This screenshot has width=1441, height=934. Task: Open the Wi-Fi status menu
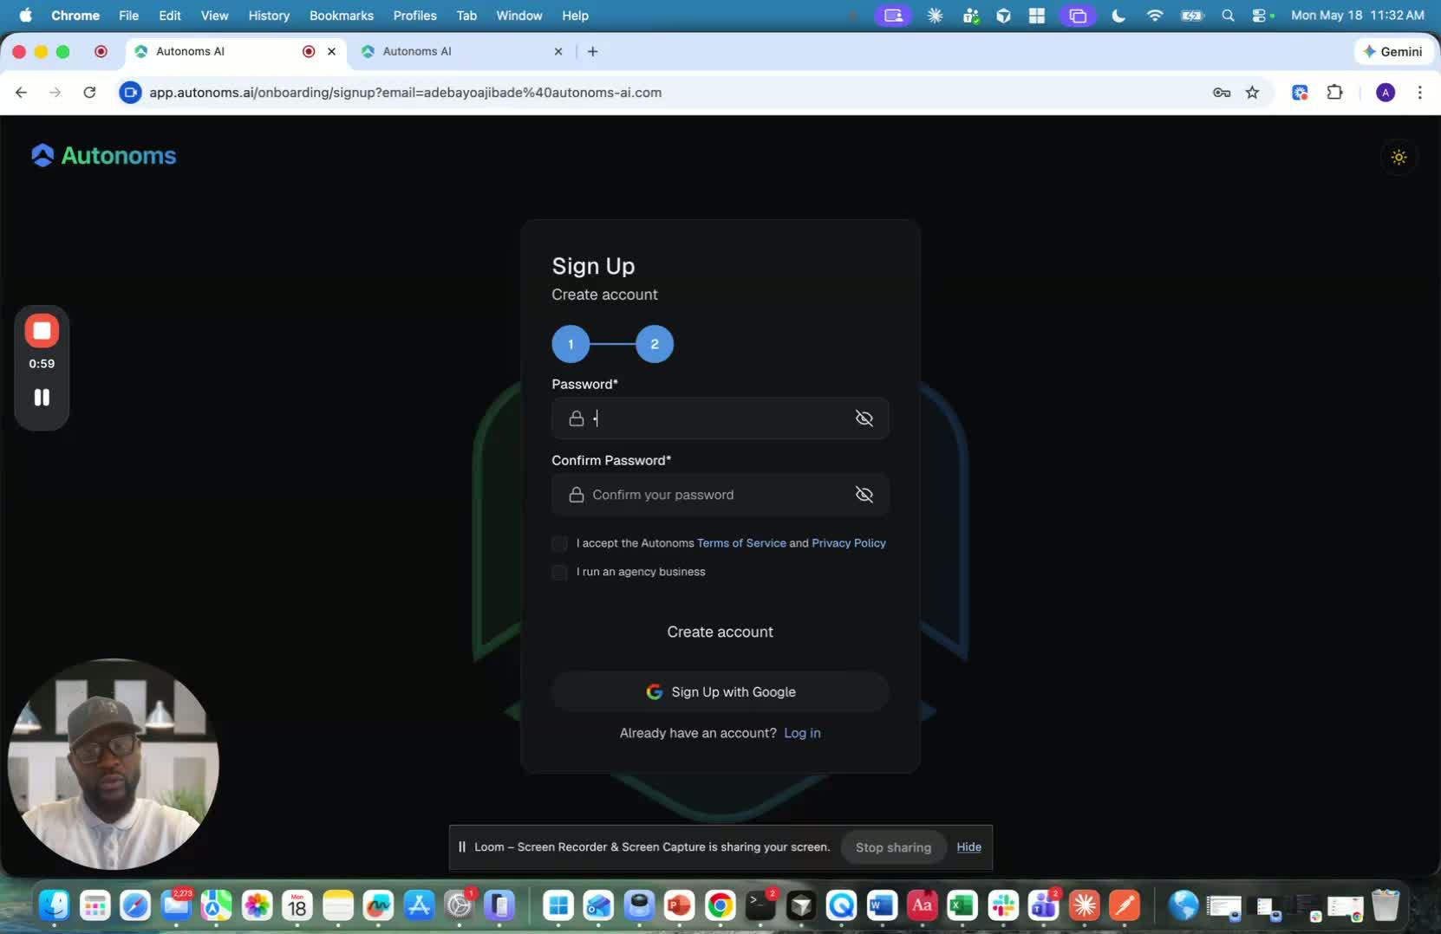coord(1155,16)
